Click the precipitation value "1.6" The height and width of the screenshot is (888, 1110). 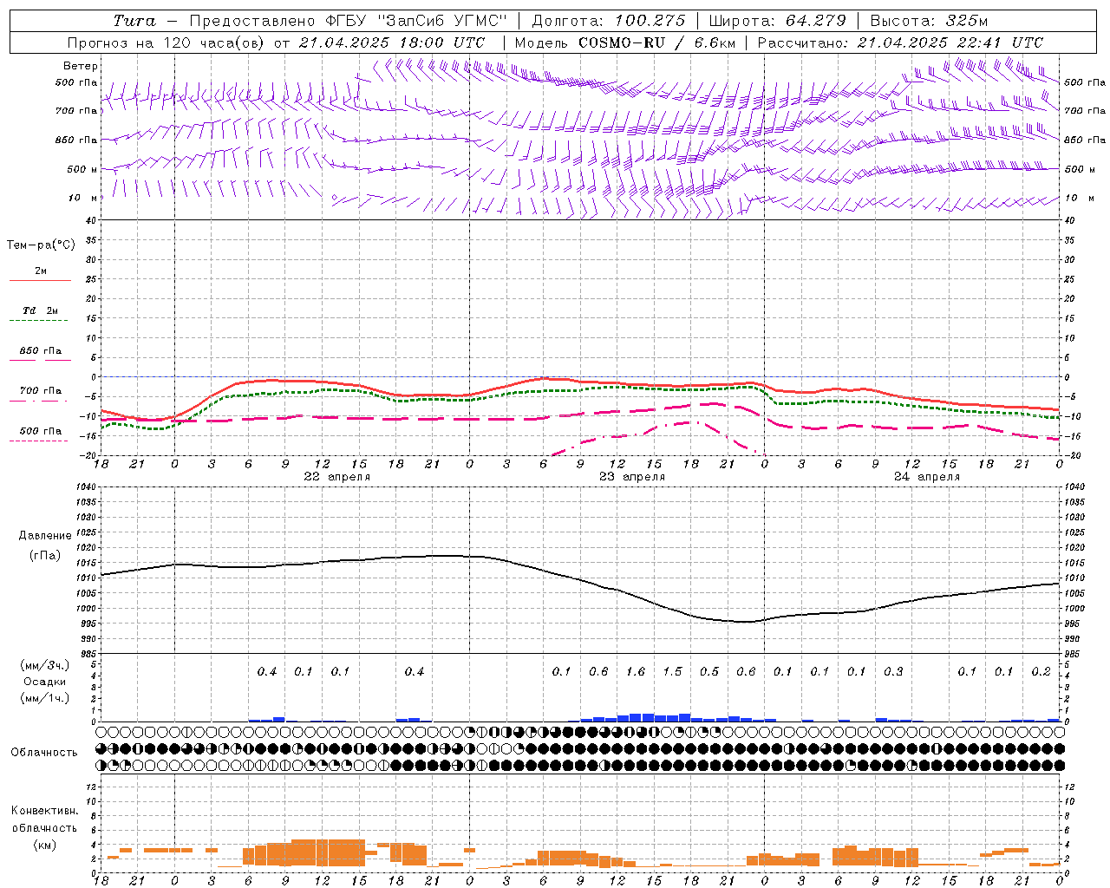636,671
